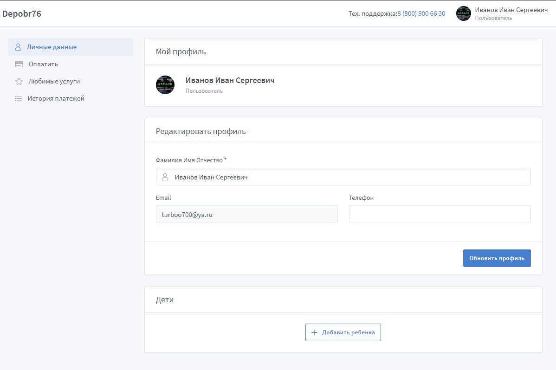
Task: Click the Depobr76 logo
Action: 22,14
